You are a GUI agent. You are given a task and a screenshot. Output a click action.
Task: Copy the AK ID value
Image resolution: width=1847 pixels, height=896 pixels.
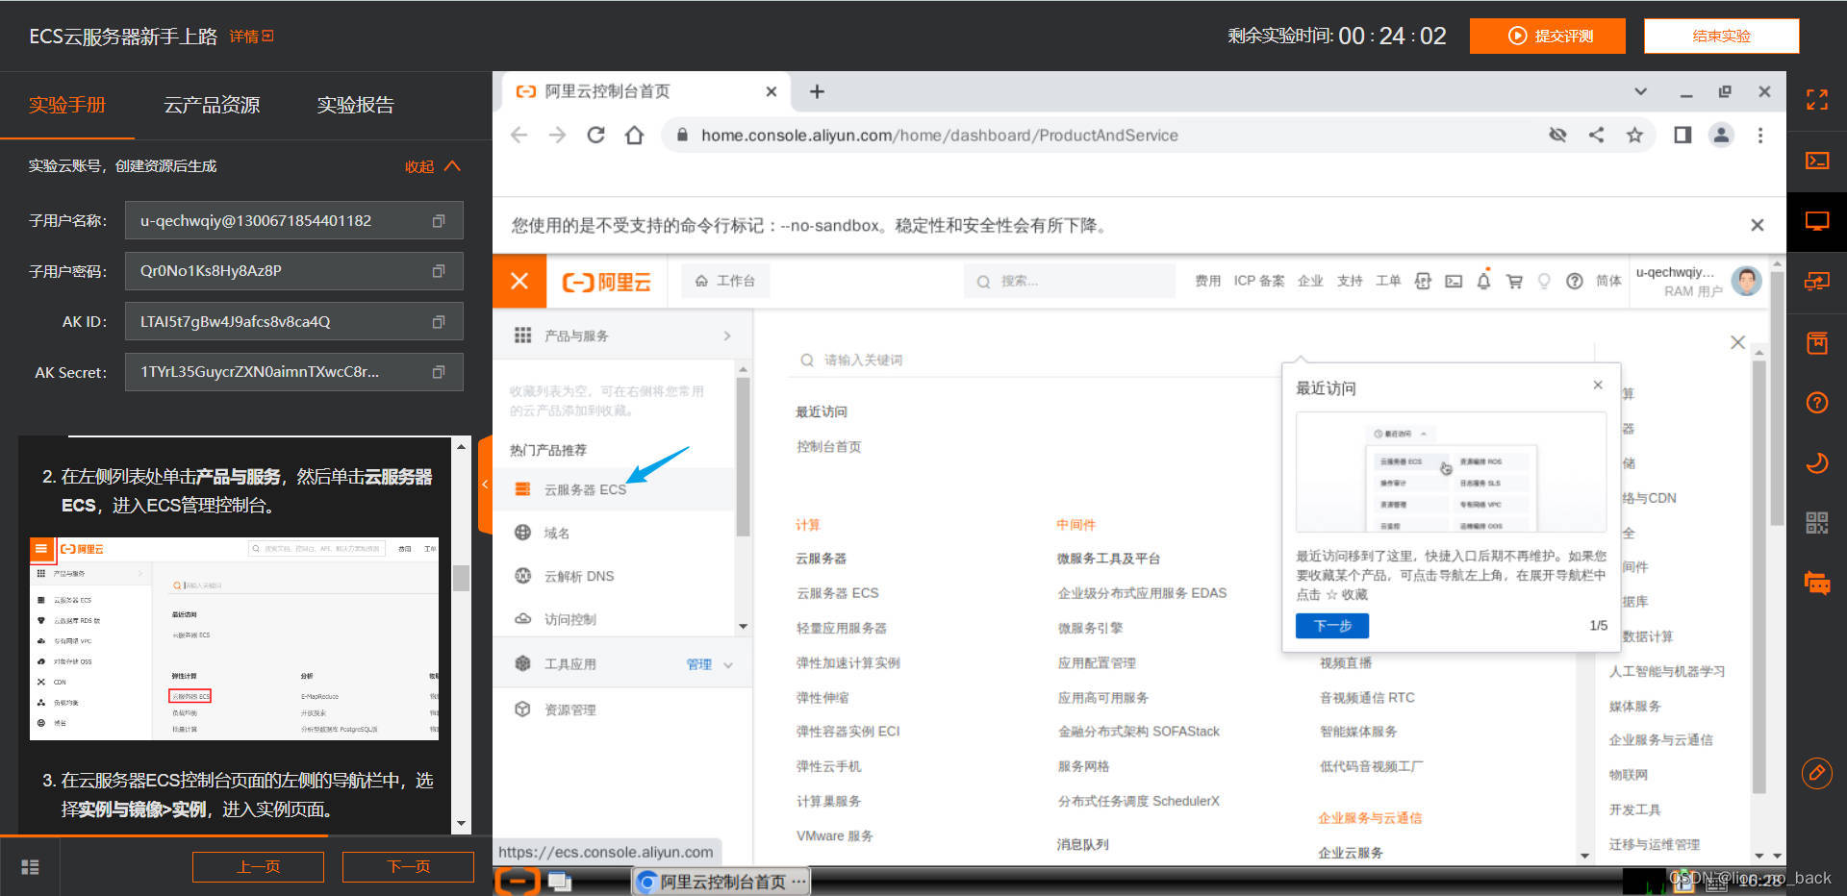coord(439,322)
